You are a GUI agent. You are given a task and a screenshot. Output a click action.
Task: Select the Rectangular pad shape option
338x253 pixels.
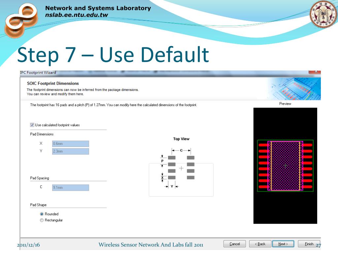(x=42, y=220)
